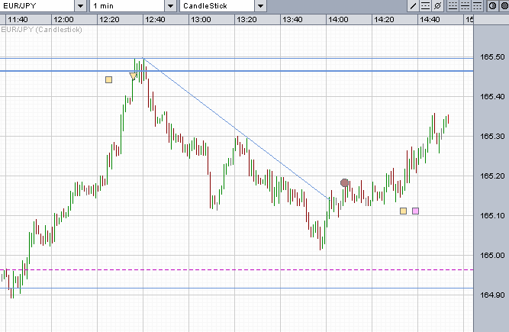The image size is (509, 332).
Task: Click the fully shaded octagon icon
Action: (504, 6)
